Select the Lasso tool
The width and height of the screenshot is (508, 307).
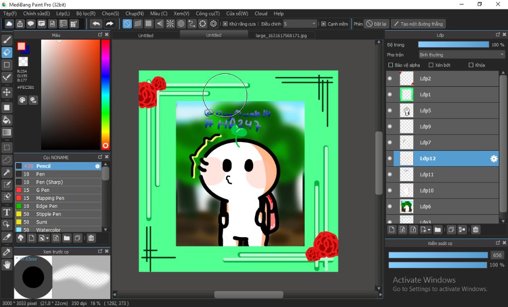pyautogui.click(x=7, y=160)
